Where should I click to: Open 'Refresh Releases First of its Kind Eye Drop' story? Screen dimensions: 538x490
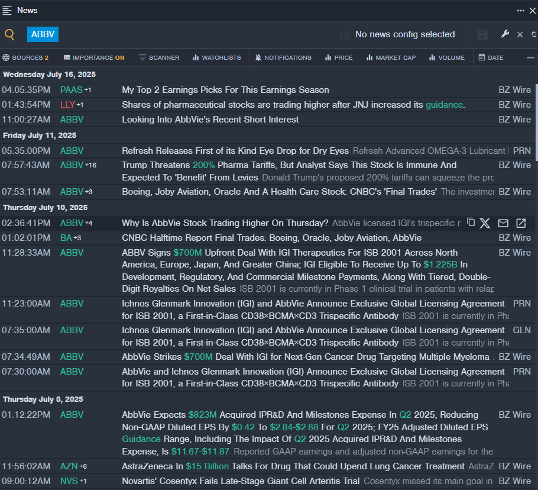235,151
